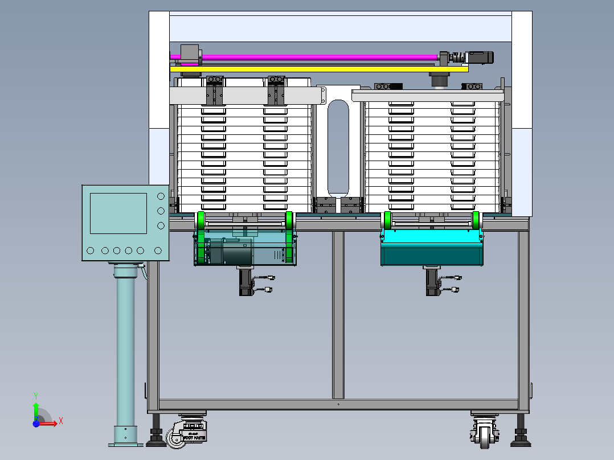614x460 pixels.
Task: Select the right tray stack
Action: (432, 157)
